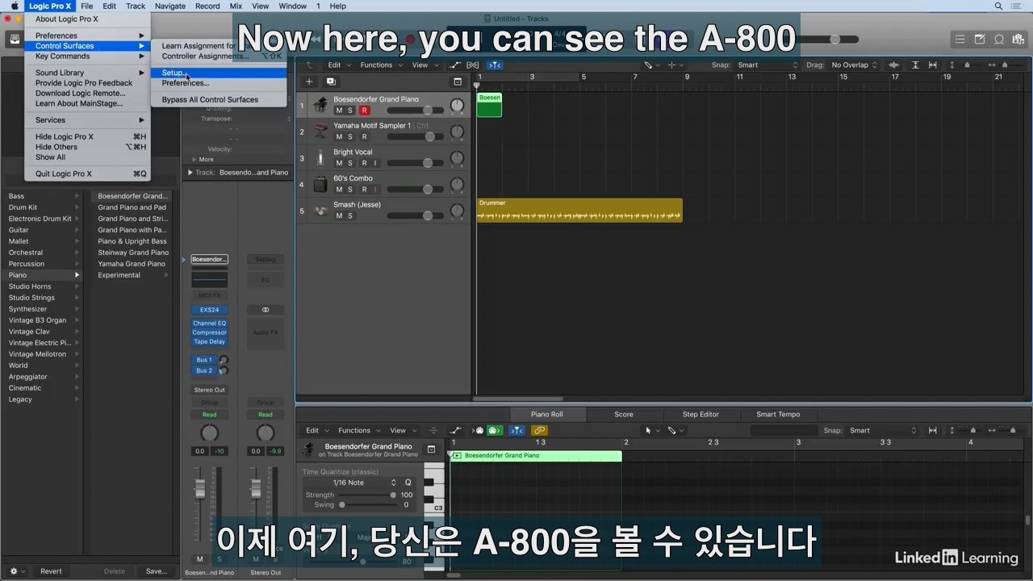Open the Channel EQ plugin slot
1033x581 pixels.
210,324
